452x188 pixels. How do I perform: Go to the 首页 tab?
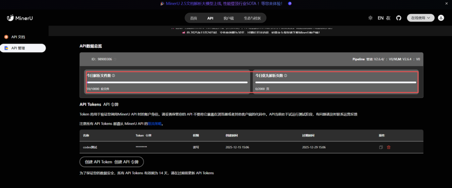[193, 18]
